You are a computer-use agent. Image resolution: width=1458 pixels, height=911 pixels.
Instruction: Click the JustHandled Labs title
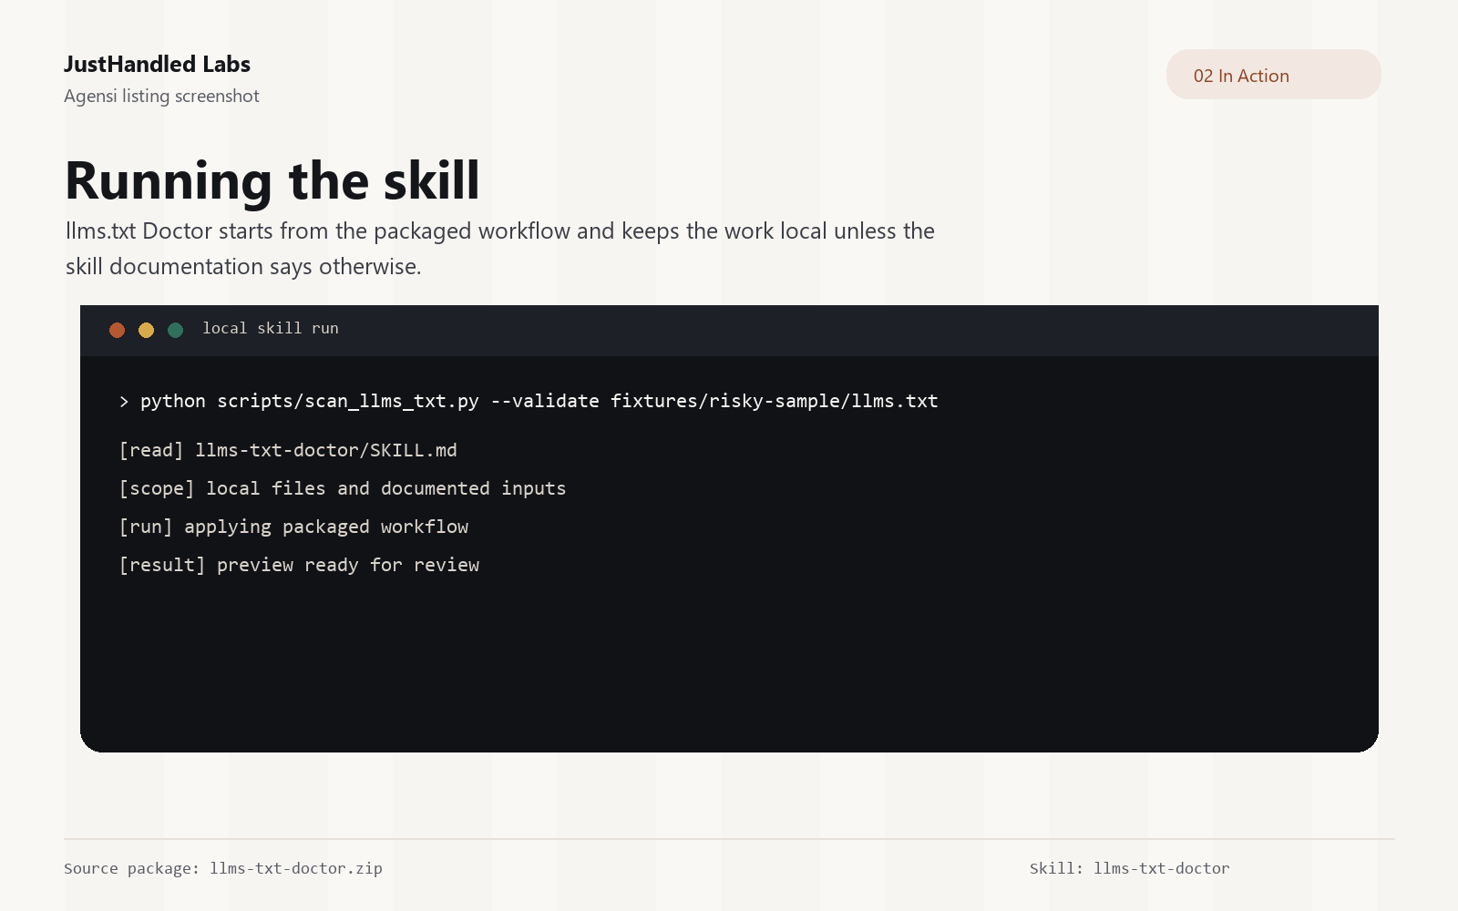tap(157, 64)
